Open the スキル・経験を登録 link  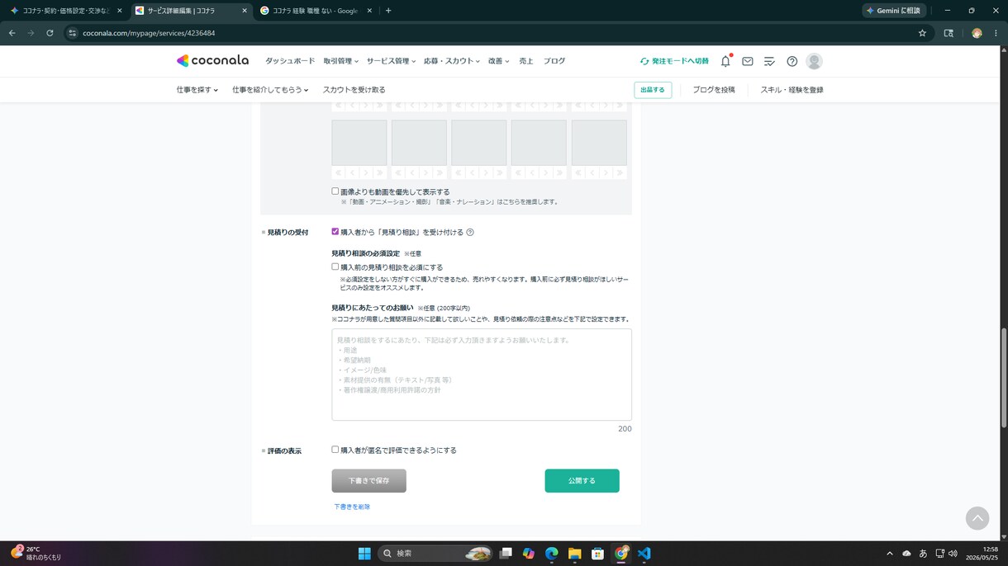[x=792, y=89]
